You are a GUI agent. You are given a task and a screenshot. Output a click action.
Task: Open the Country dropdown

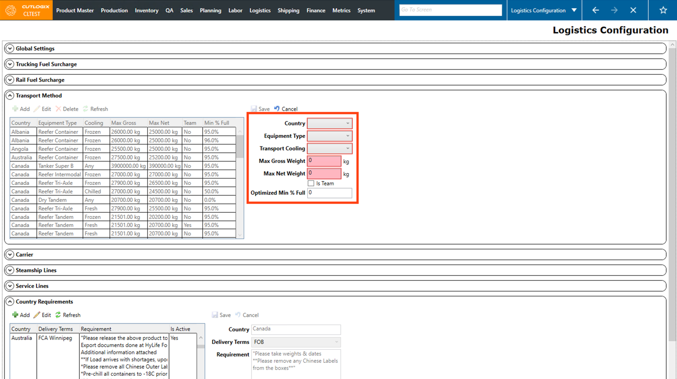[329, 123]
